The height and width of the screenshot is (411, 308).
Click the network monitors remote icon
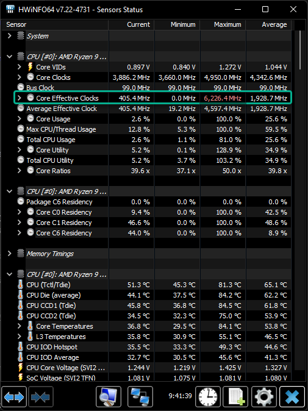[140, 397]
